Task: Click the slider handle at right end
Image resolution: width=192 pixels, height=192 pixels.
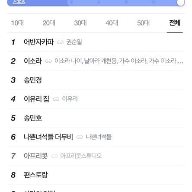Action: [181, 2]
